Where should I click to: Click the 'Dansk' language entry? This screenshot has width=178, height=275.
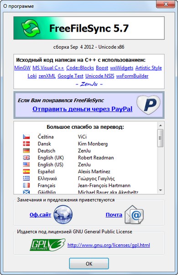point(44,143)
